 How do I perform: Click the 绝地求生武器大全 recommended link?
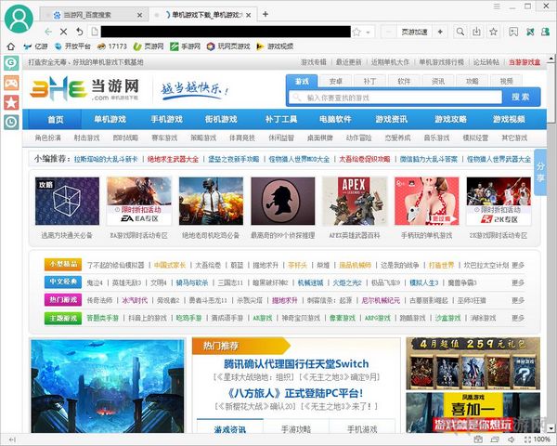pyautogui.click(x=173, y=159)
